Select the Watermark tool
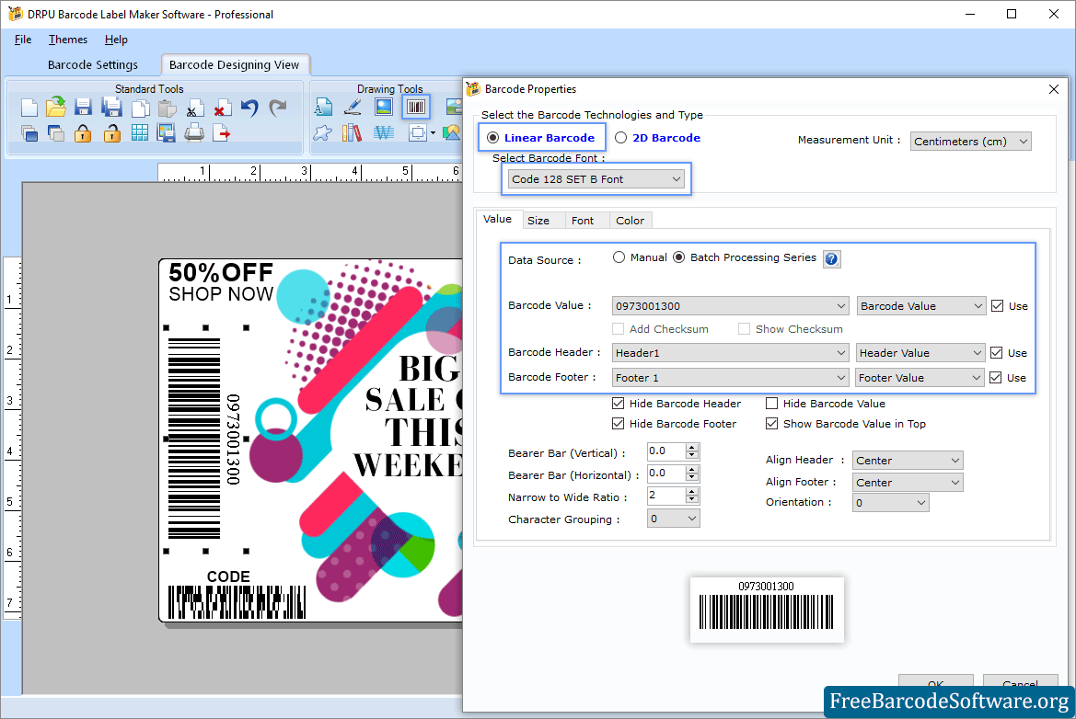The image size is (1076, 719). pyautogui.click(x=384, y=133)
